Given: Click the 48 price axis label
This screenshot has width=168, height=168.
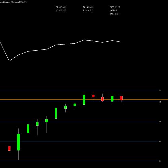Looking at the screenshot, I should click(160, 90).
